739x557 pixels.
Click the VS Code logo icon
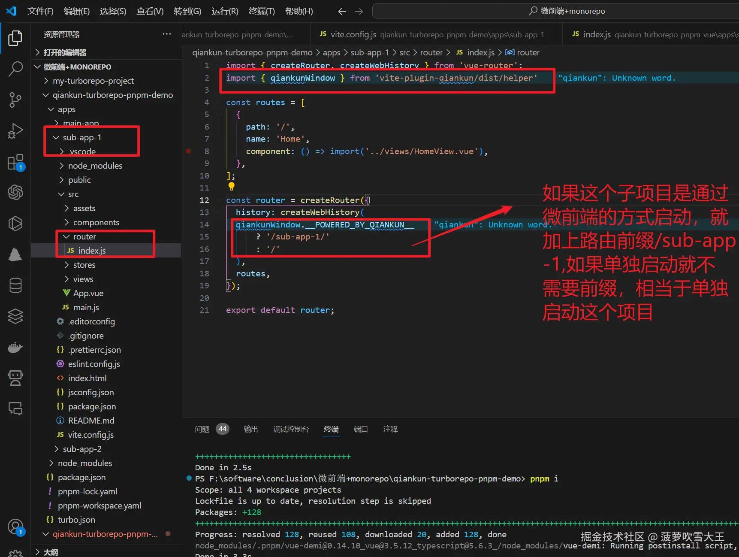[11, 11]
